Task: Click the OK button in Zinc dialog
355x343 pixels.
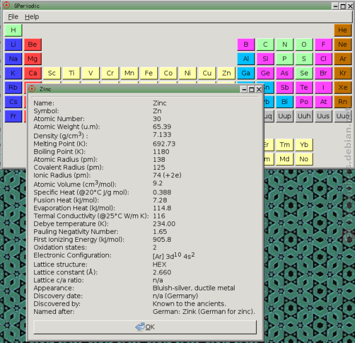Action: [x=145, y=327]
